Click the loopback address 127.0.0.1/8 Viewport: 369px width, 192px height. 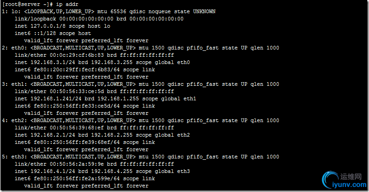tap(48, 26)
